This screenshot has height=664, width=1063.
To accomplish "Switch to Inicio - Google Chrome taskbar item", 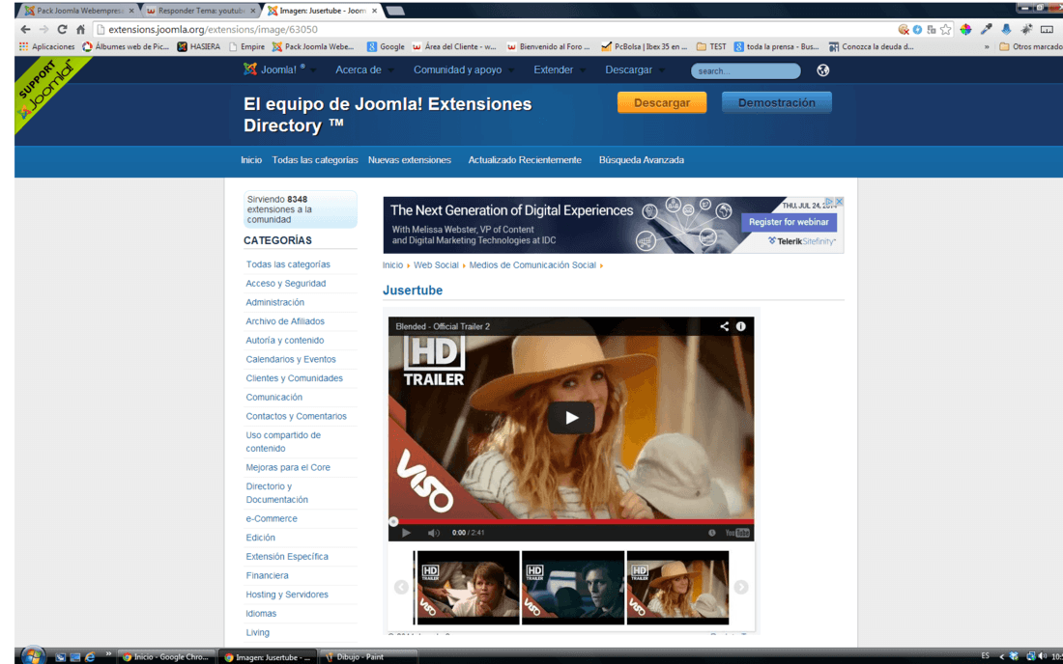I will 165,656.
